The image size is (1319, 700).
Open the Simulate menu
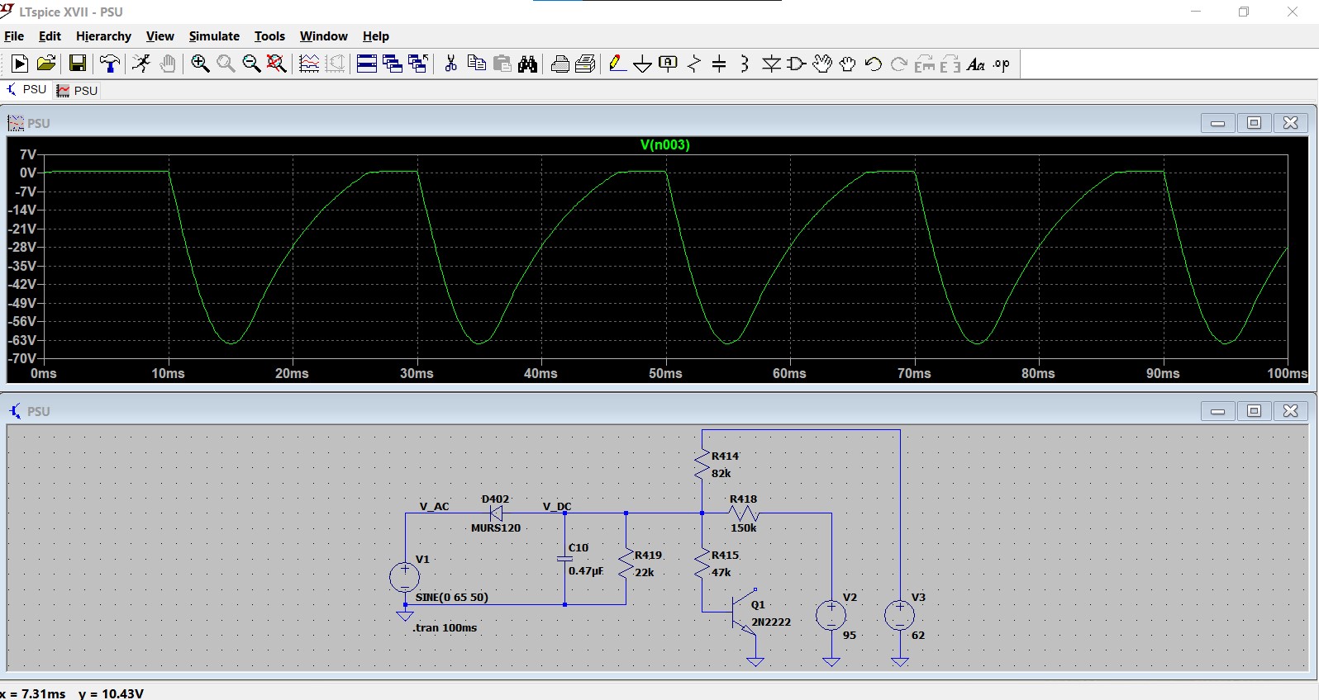click(214, 36)
